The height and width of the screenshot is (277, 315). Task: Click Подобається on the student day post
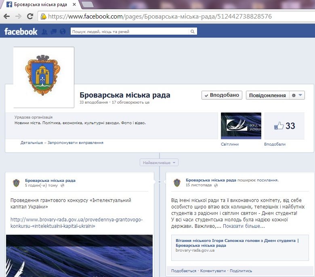184,271
